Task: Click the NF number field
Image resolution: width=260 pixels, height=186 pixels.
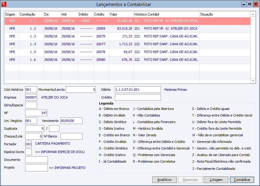Action: (x=36, y=113)
